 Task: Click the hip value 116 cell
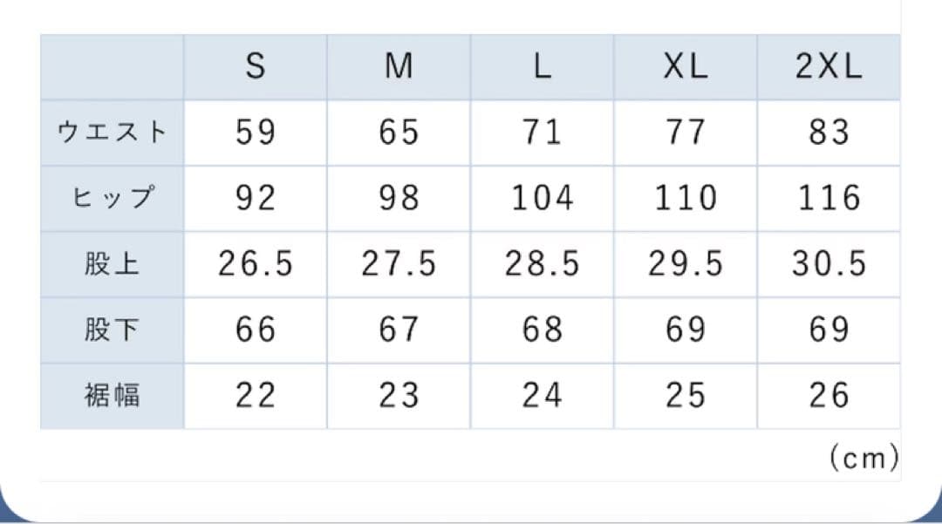(x=829, y=198)
